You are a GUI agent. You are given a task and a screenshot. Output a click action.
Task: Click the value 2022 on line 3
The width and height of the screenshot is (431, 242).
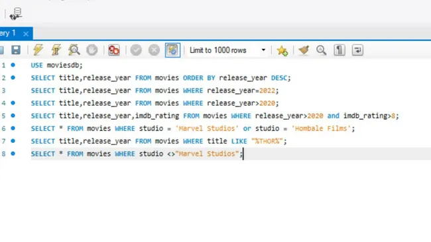[x=267, y=91]
